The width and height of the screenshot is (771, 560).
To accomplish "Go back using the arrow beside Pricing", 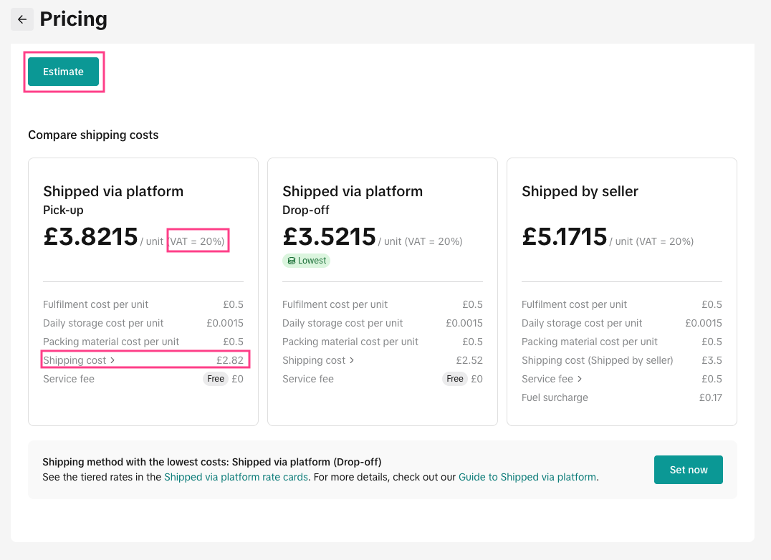I will click(22, 19).
